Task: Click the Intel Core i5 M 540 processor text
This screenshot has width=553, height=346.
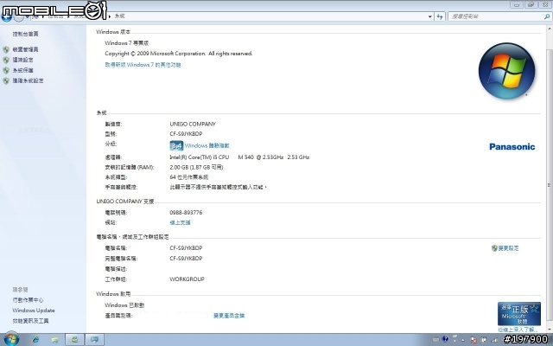Action: coord(239,157)
